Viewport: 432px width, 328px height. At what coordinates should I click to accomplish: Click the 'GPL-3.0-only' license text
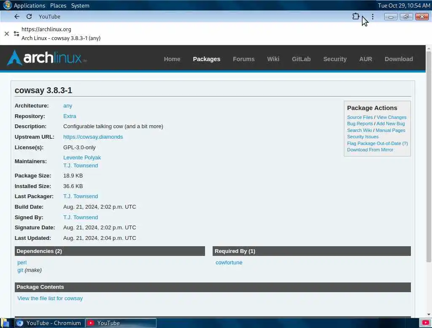[79, 147]
